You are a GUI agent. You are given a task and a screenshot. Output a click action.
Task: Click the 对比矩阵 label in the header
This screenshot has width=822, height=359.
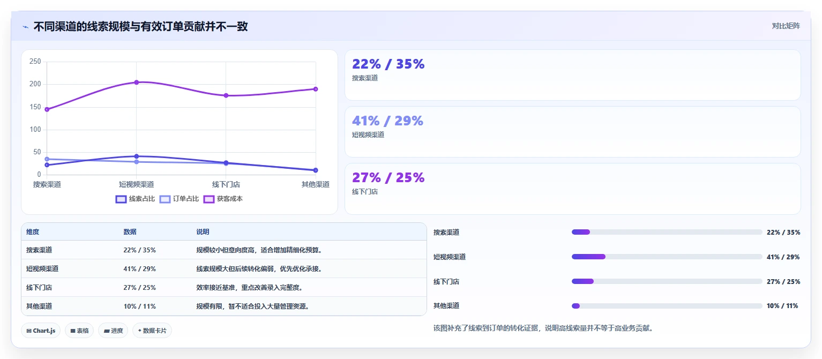[786, 26]
